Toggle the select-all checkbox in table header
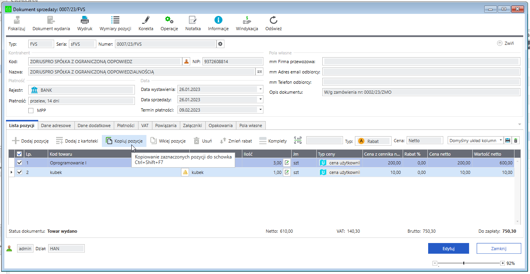Image resolution: width=530 pixels, height=274 pixels. click(19, 154)
